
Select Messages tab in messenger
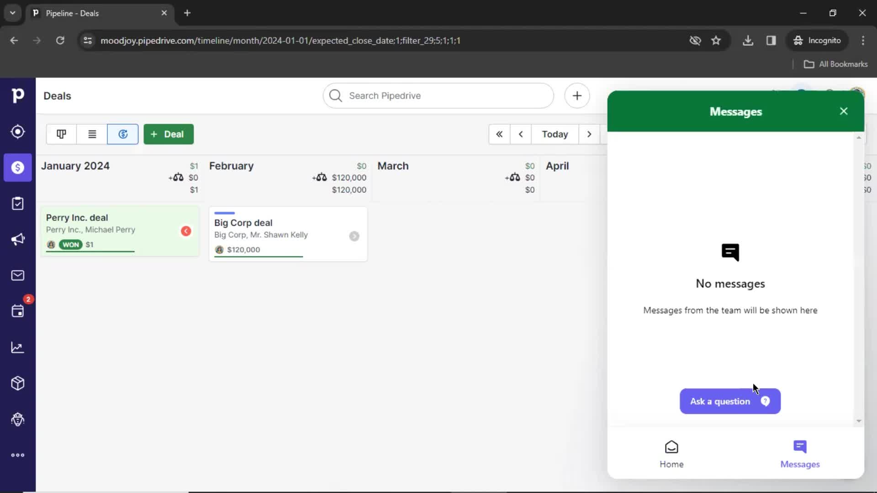800,454
